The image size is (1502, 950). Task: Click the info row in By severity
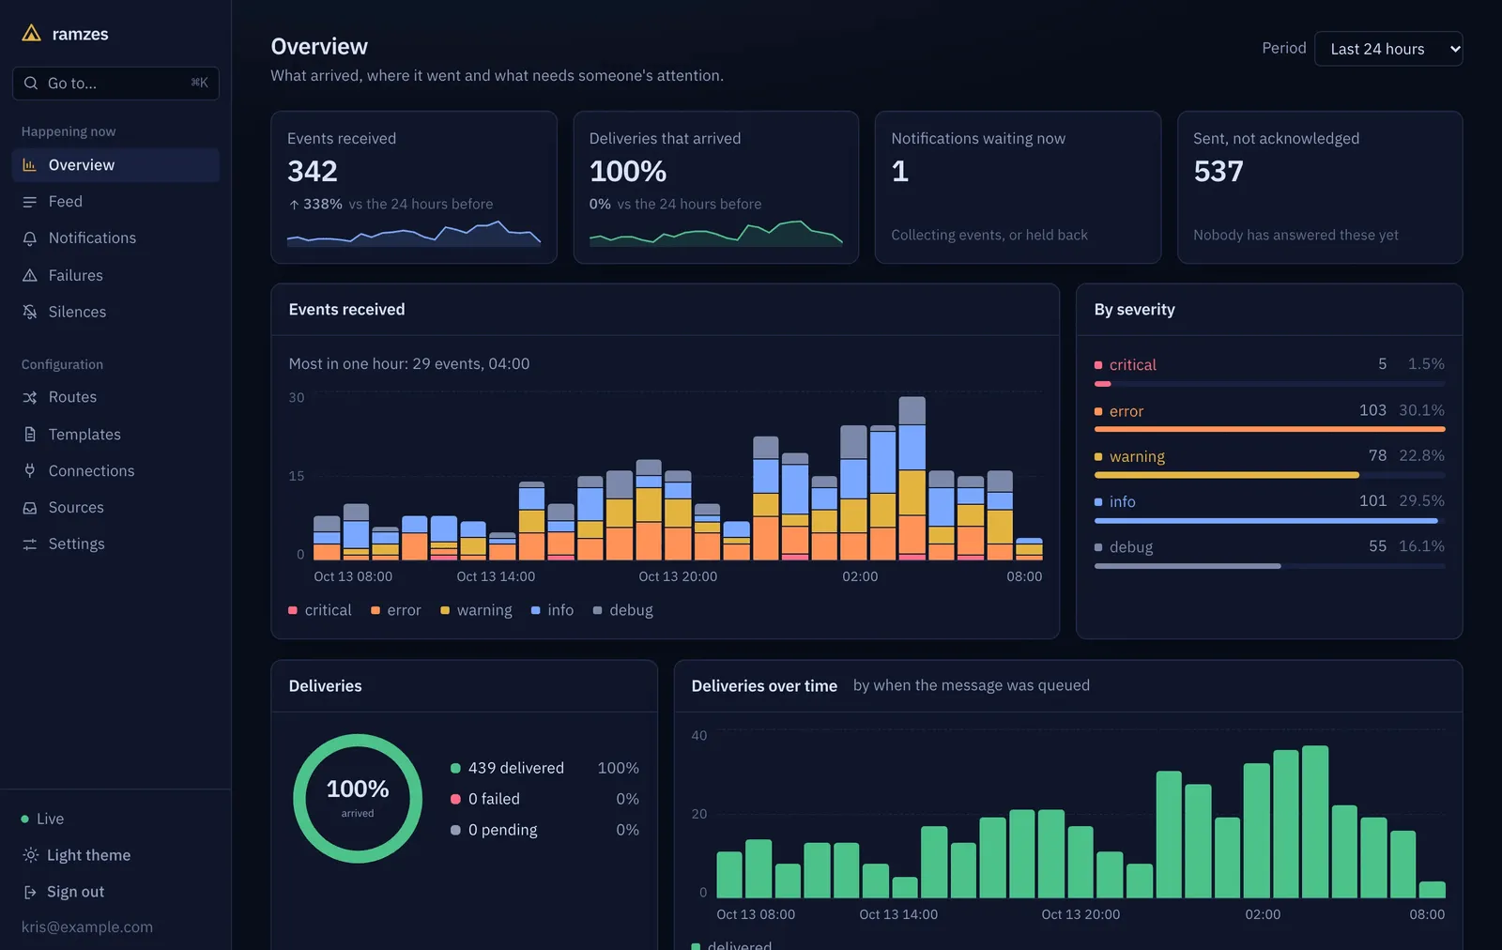tap(1269, 508)
